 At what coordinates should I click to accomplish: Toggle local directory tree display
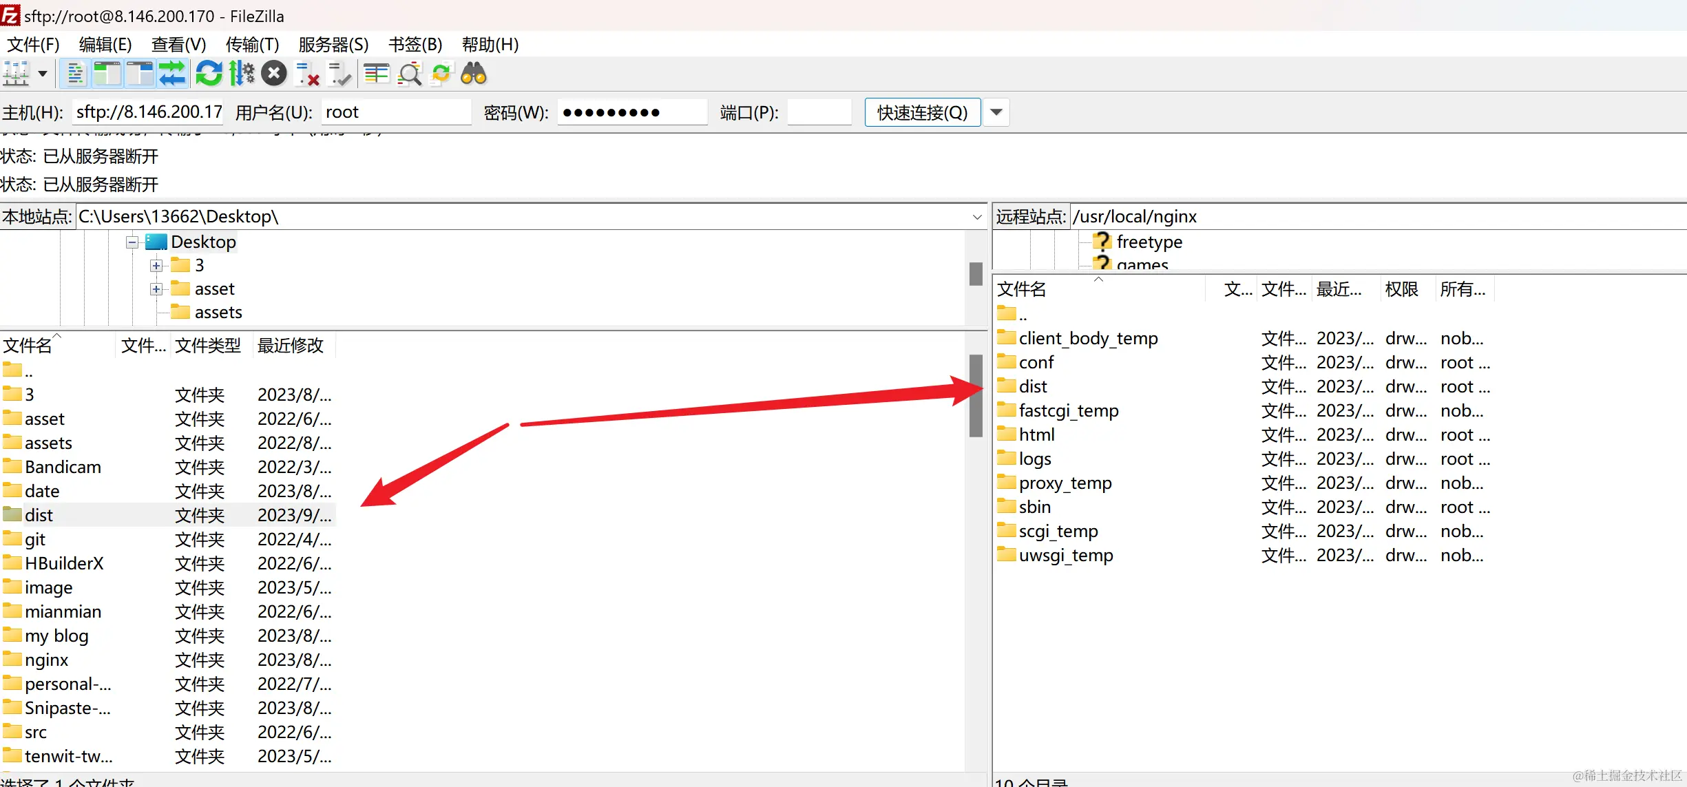point(107,74)
